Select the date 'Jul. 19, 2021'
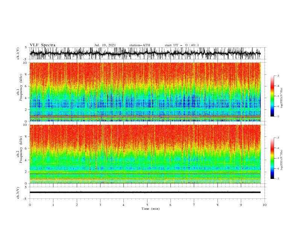This screenshot has width=298, height=230. pos(105,45)
